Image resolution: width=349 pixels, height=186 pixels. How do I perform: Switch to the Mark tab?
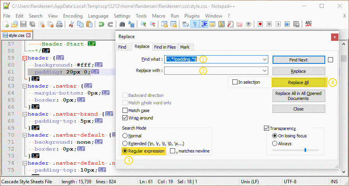[185, 47]
